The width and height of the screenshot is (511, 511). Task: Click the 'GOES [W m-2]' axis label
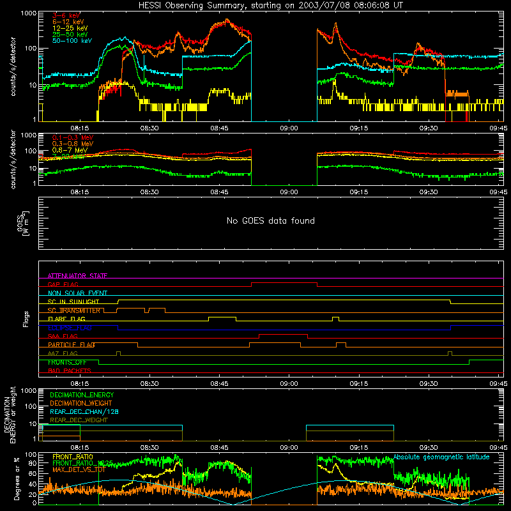coord(23,223)
